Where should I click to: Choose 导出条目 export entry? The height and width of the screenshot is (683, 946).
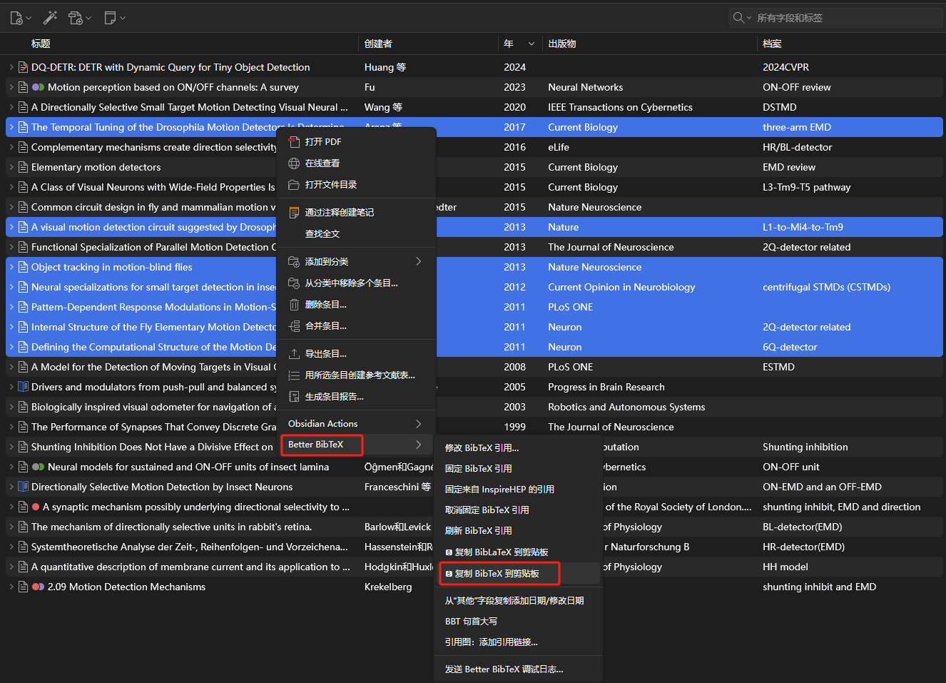(x=325, y=354)
